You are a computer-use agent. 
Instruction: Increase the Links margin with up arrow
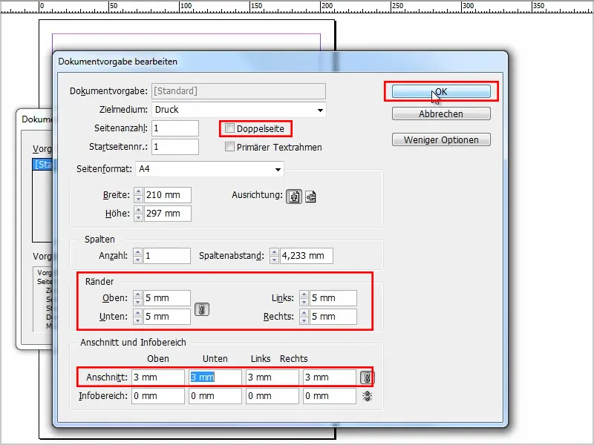pos(304,294)
